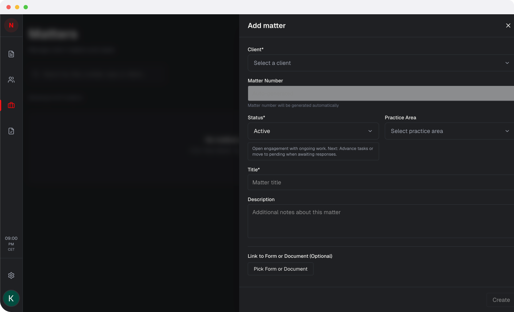Open the Matters briefcase icon in sidebar
This screenshot has height=312, width=514.
point(11,105)
